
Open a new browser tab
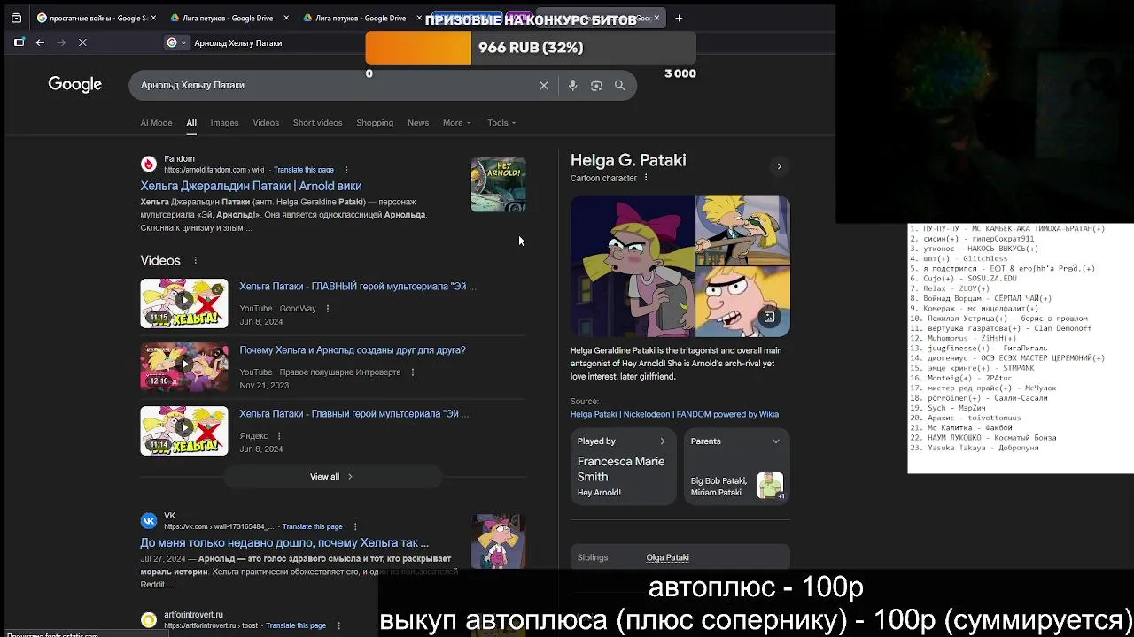tap(679, 18)
